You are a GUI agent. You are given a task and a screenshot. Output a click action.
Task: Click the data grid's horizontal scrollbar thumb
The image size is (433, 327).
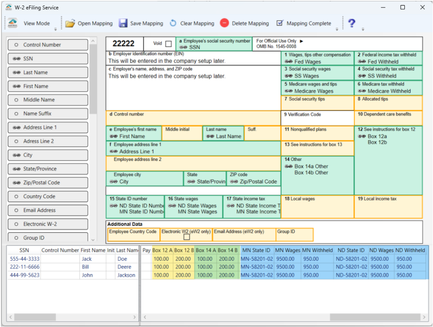(x=376, y=317)
